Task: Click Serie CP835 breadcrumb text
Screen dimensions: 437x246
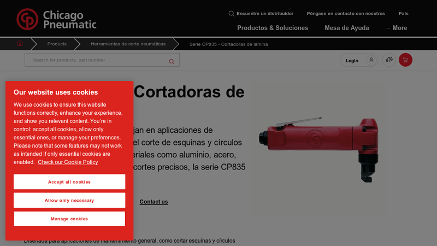Action: (x=228, y=44)
